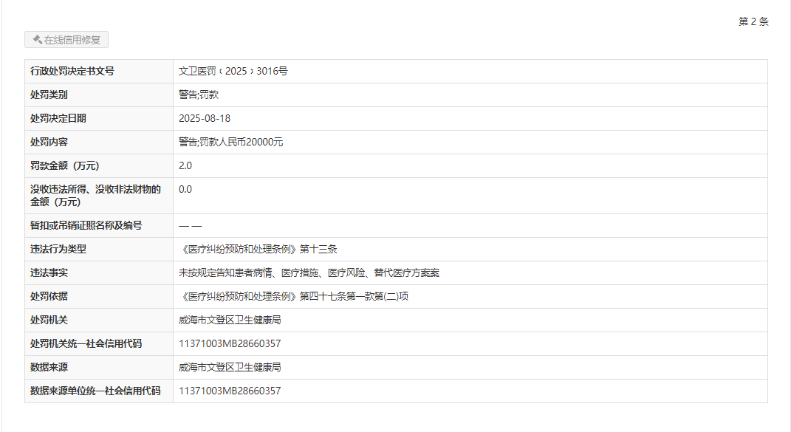This screenshot has height=432, width=791.
Task: Click the credit code in the 处罚机关统一社会信用代码 row
Action: 230,343
